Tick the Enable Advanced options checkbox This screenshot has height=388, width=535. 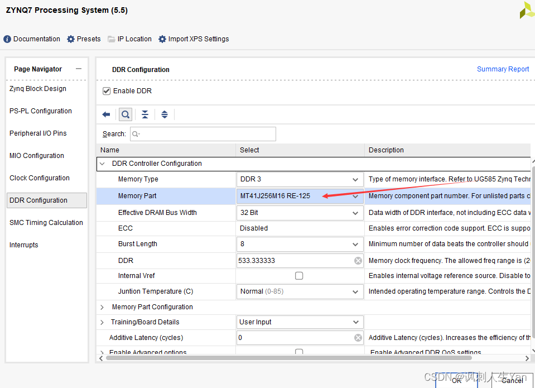click(299, 352)
